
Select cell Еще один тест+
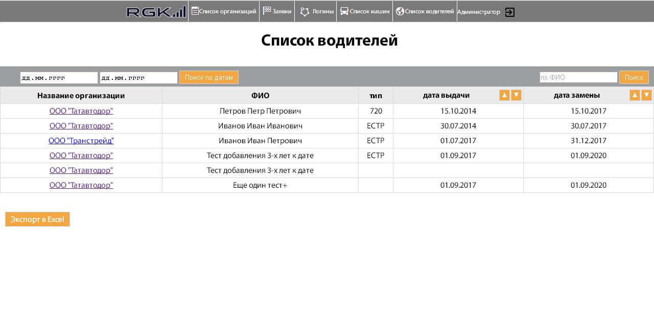[260, 185]
